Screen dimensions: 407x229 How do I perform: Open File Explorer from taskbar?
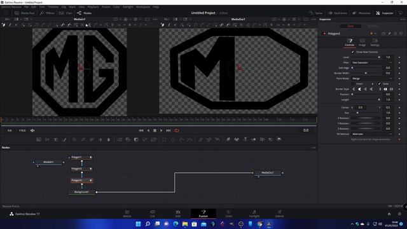click(185, 224)
